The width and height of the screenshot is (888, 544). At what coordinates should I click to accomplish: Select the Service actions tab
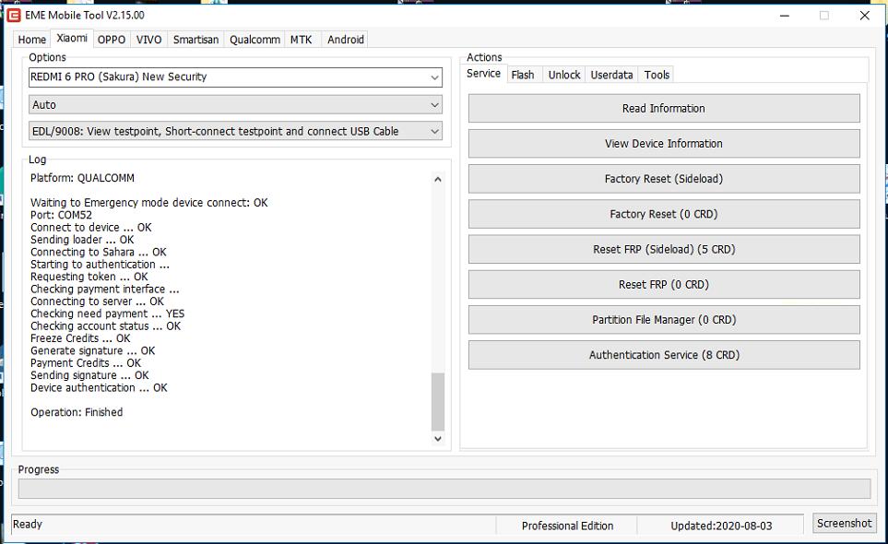coord(483,74)
